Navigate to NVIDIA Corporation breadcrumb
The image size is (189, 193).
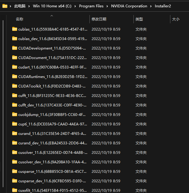click(x=129, y=6)
